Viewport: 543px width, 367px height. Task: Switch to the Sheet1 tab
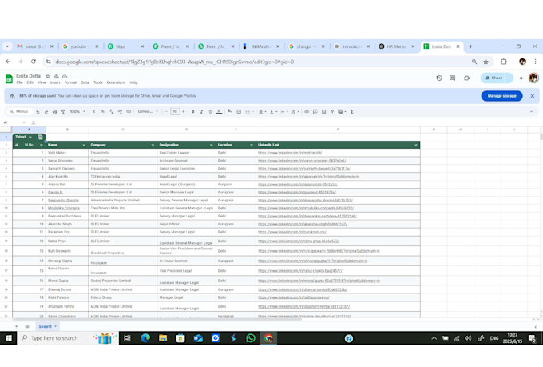pyautogui.click(x=47, y=327)
